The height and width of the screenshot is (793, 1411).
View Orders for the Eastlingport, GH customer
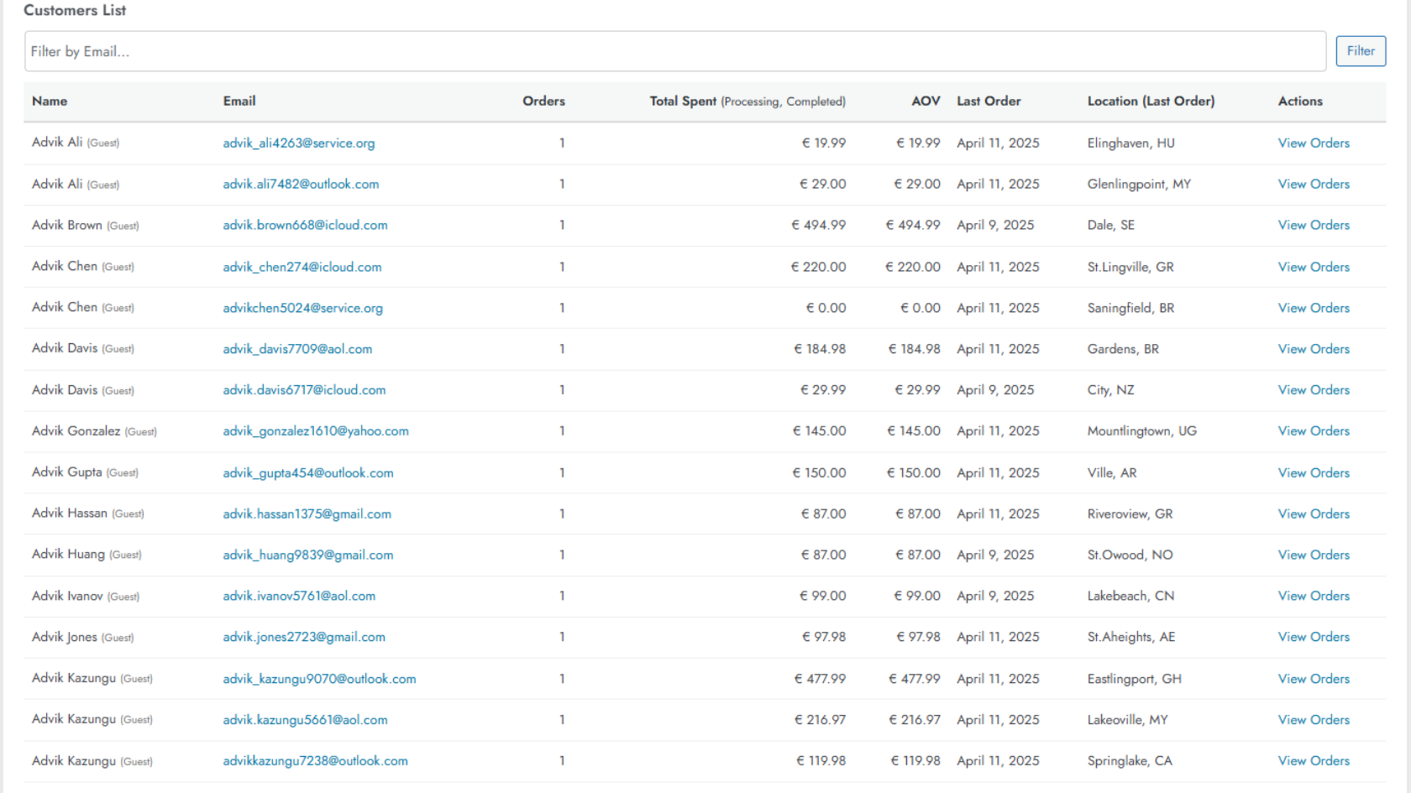(x=1314, y=679)
